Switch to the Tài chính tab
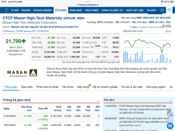175x131 pixels. tap(68, 87)
